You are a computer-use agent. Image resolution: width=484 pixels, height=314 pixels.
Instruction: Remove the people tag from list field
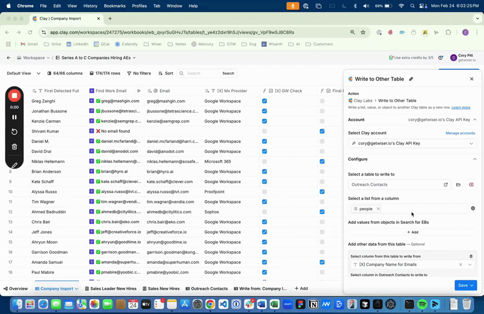pos(378,209)
